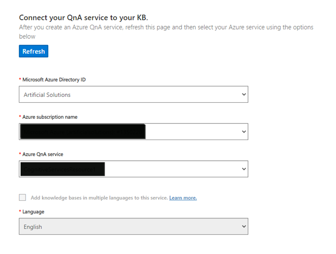Click the "English" value in Language field

point(33,227)
